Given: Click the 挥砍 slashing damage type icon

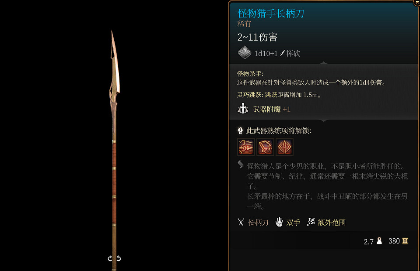Looking at the screenshot, I should [282, 53].
